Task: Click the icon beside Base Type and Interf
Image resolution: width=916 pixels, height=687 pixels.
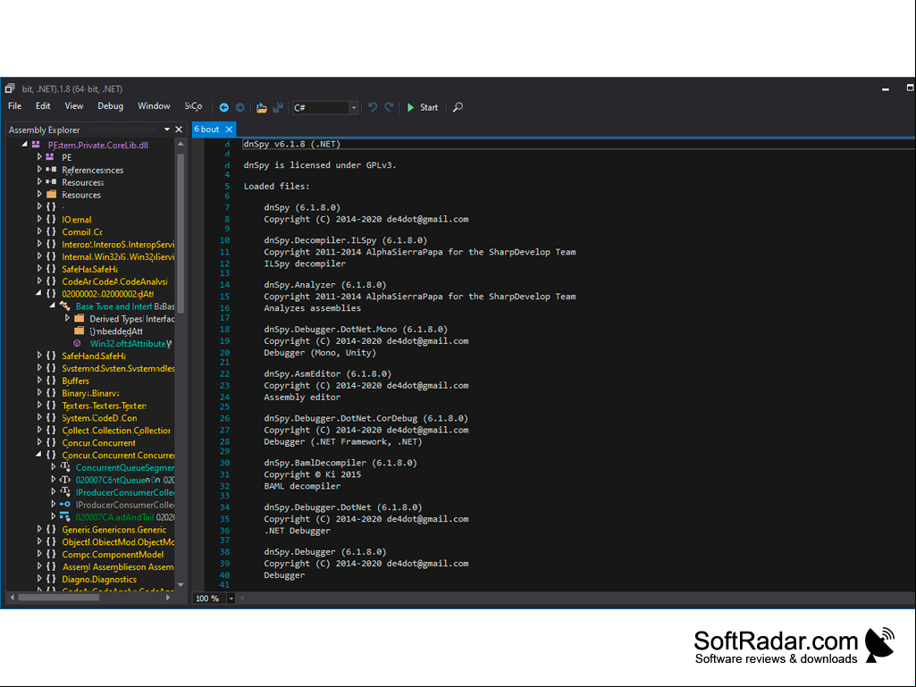Action: [x=65, y=306]
